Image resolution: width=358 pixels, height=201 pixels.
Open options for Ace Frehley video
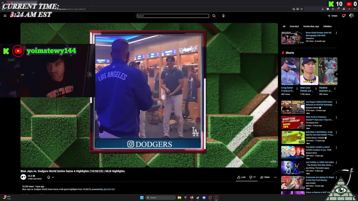[336, 163]
